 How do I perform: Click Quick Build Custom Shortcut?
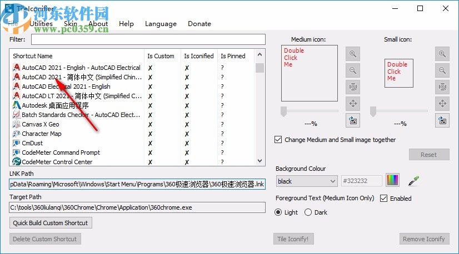(51, 223)
